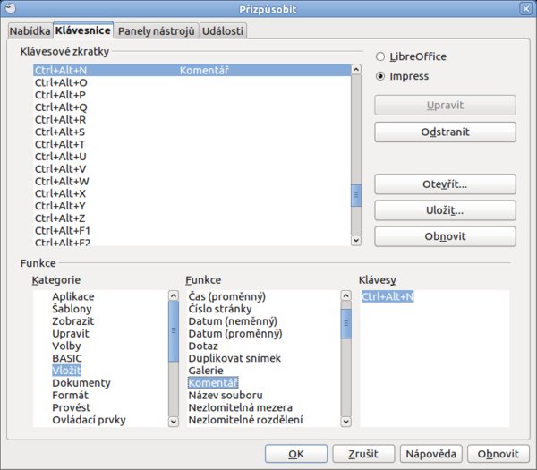Click the Kategorie list scrollbar thumb
537x470 pixels.
point(174,331)
